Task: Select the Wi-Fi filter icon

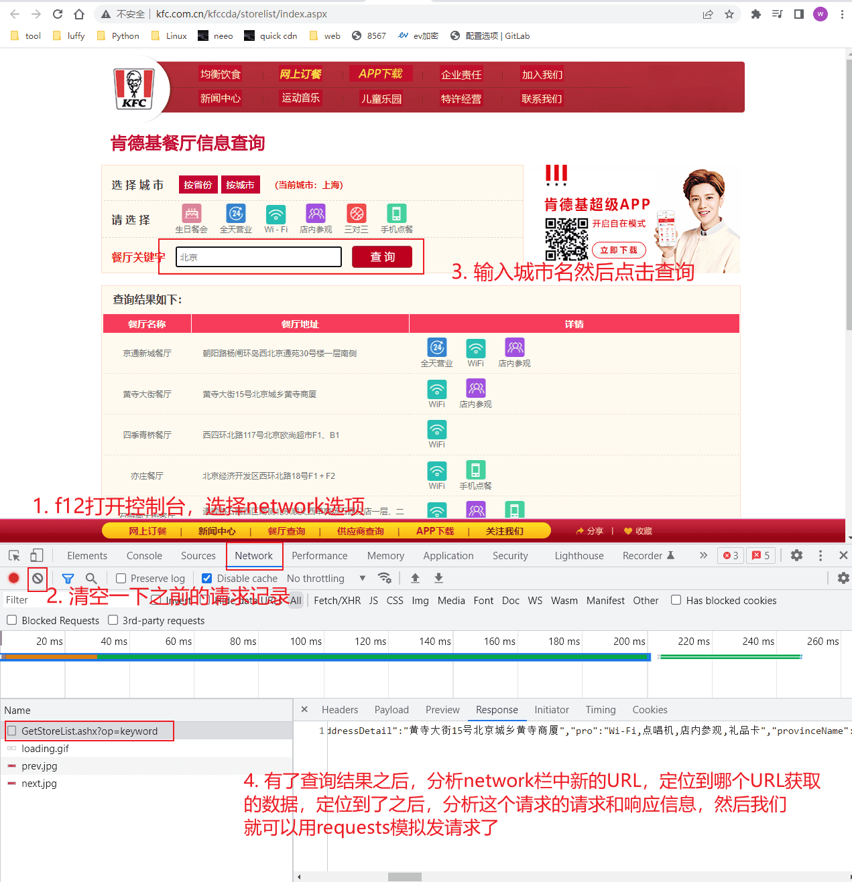Action: click(x=276, y=214)
